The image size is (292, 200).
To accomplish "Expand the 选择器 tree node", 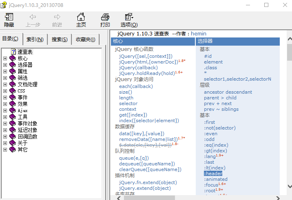I will tap(5, 65).
